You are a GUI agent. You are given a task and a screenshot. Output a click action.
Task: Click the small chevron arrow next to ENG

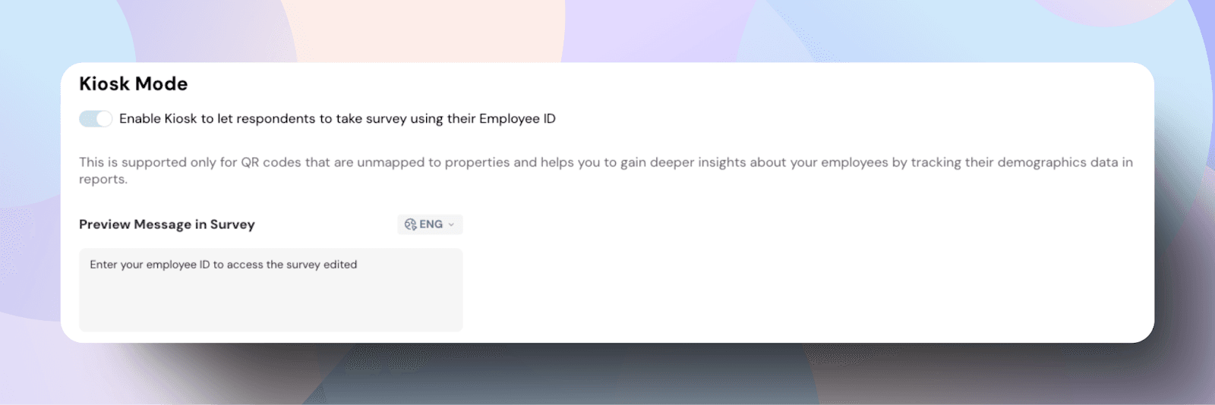click(452, 224)
